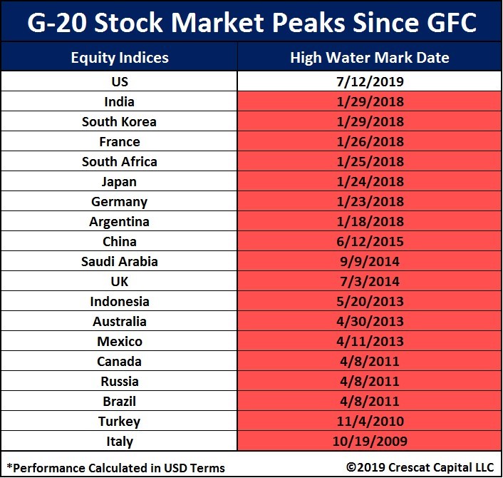Select the France row label
Image resolution: width=503 pixels, height=478 pixels.
pos(120,141)
